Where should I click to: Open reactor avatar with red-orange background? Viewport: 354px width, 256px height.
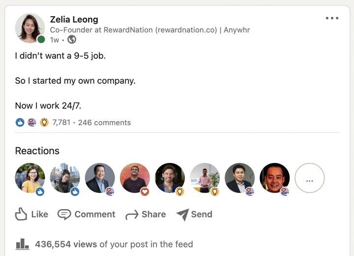pyautogui.click(x=135, y=178)
